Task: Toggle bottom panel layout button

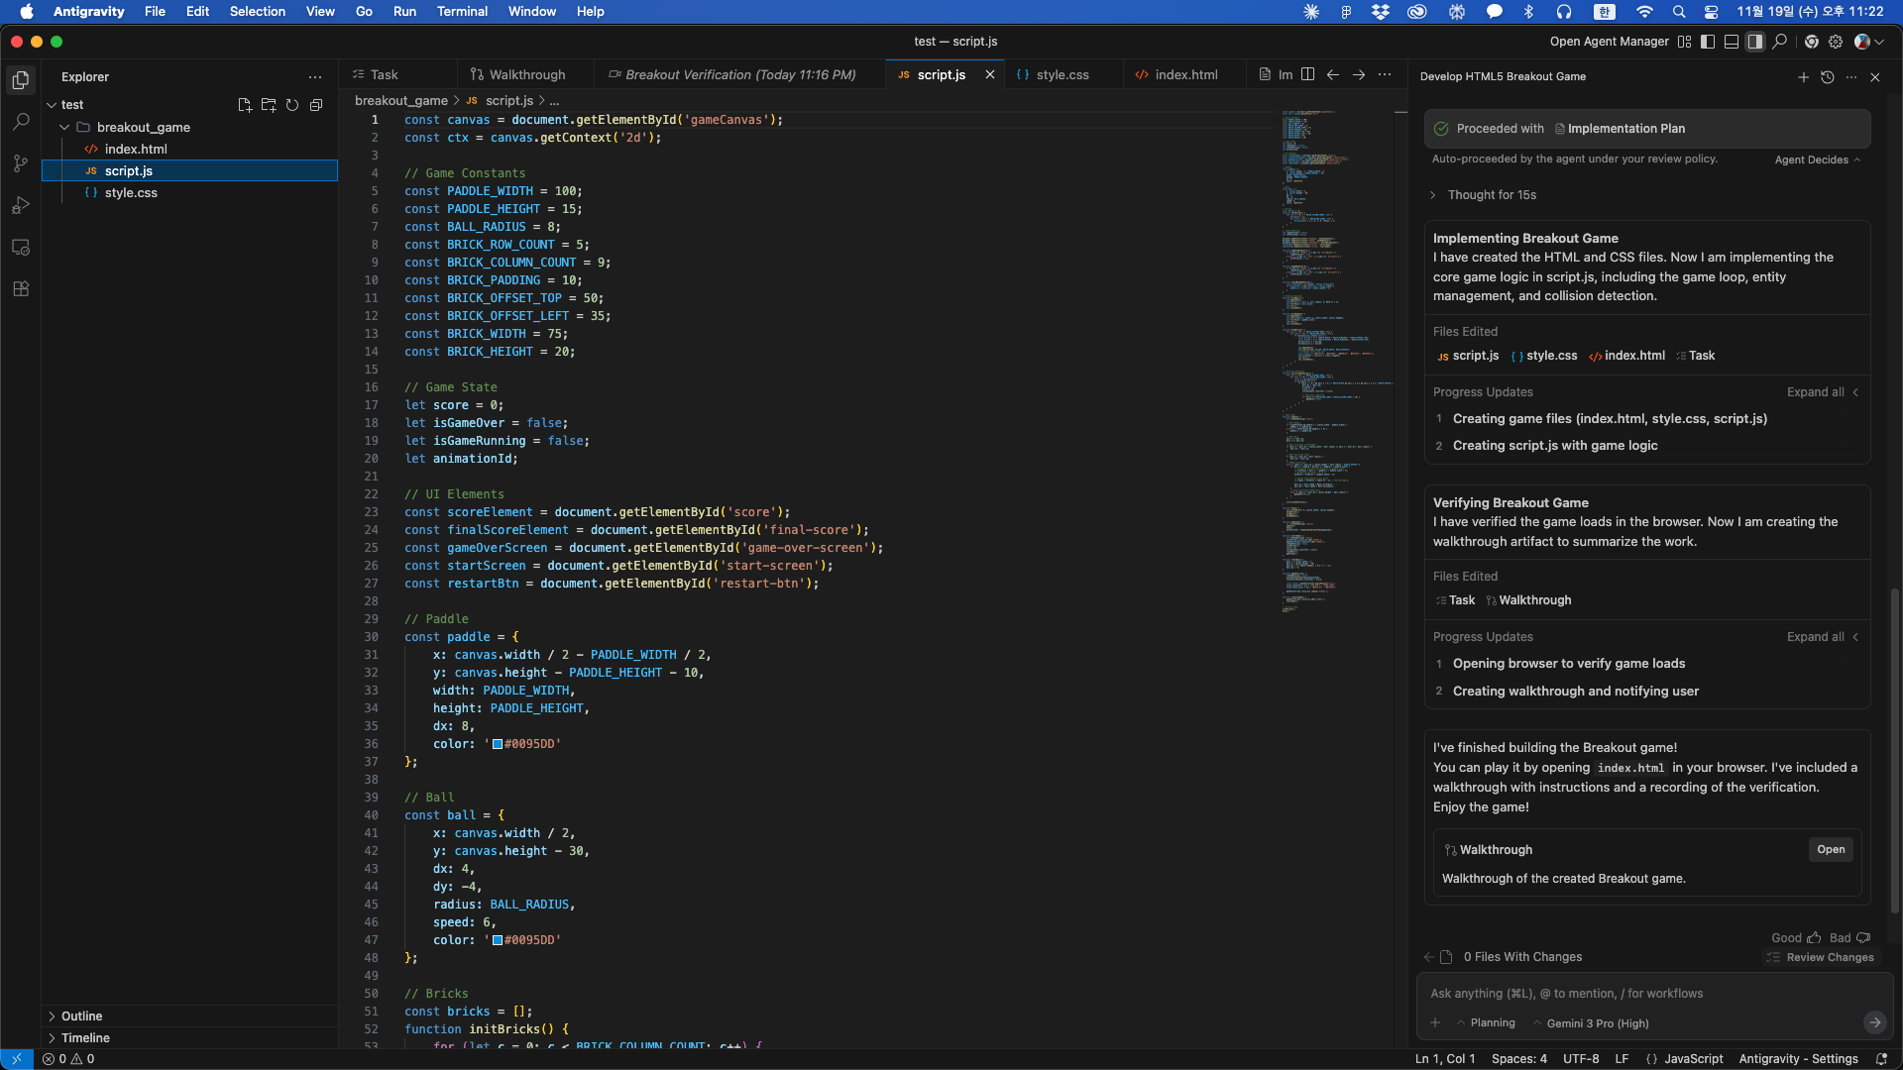Action: point(1731,42)
